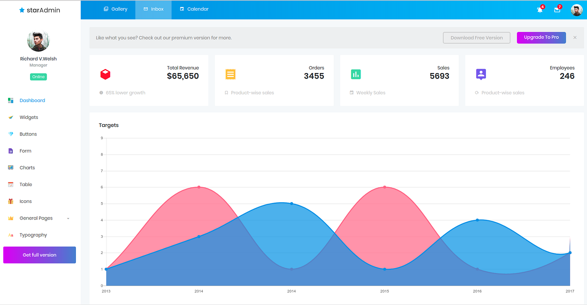Click the Download Free Version button
587x305 pixels.
[x=477, y=38]
